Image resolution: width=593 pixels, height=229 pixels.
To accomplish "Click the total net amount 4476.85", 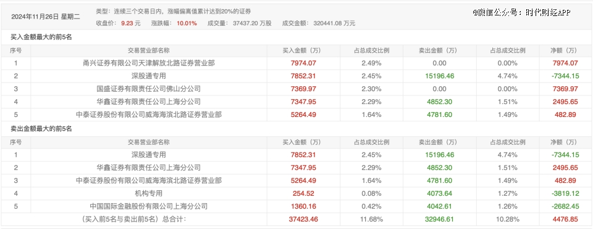I will click(x=563, y=219).
